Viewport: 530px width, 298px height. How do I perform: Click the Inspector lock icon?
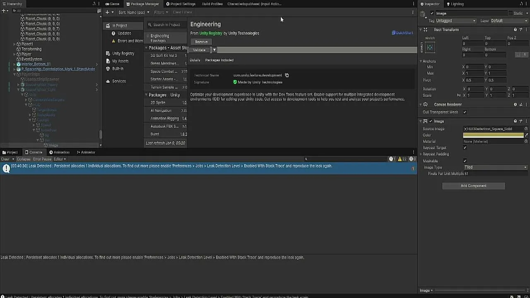(x=520, y=4)
